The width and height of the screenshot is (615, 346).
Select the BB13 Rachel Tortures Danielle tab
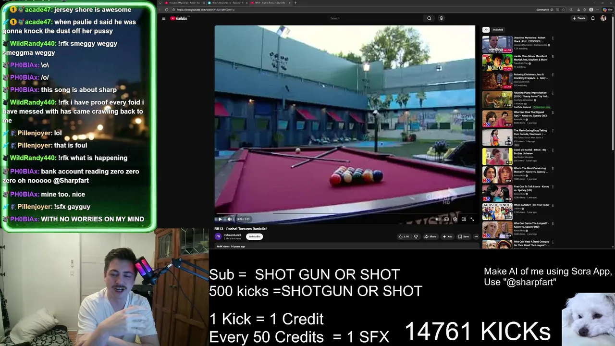click(270, 3)
